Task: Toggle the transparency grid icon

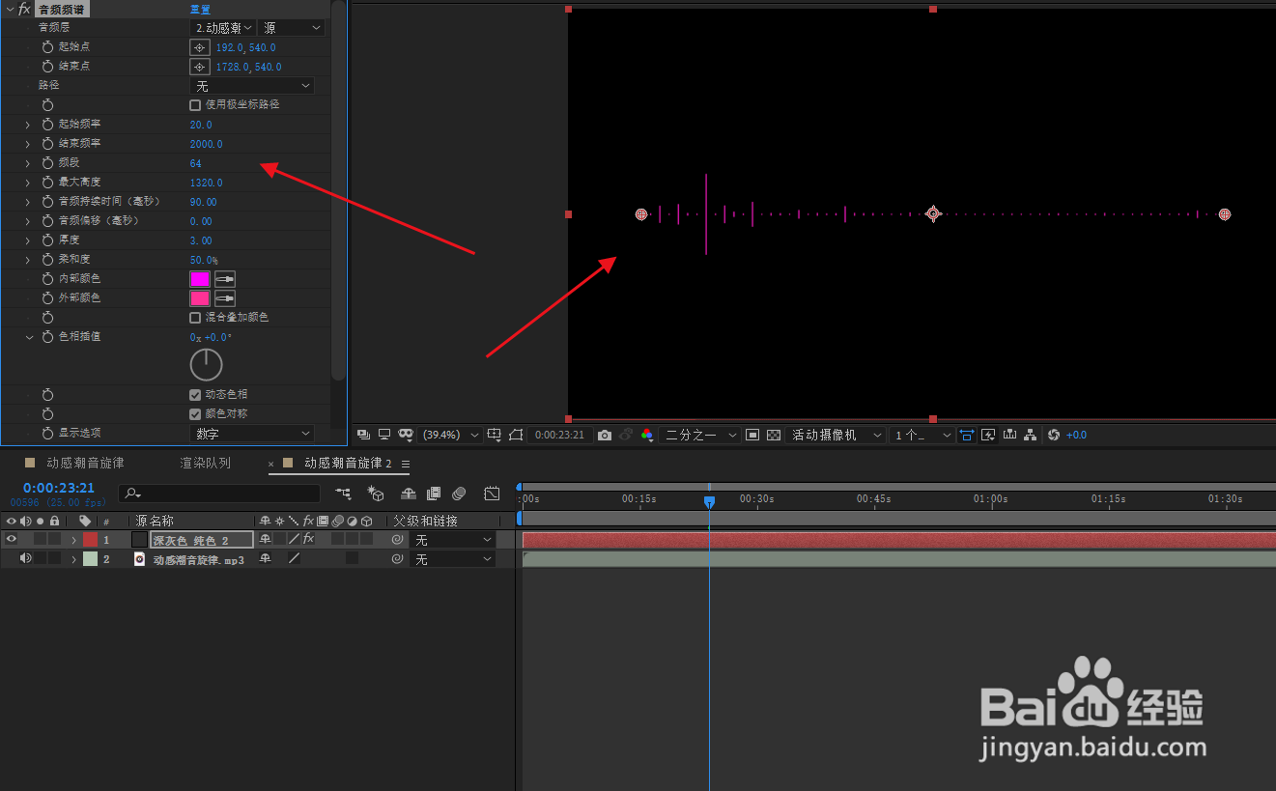Action: [x=774, y=436]
